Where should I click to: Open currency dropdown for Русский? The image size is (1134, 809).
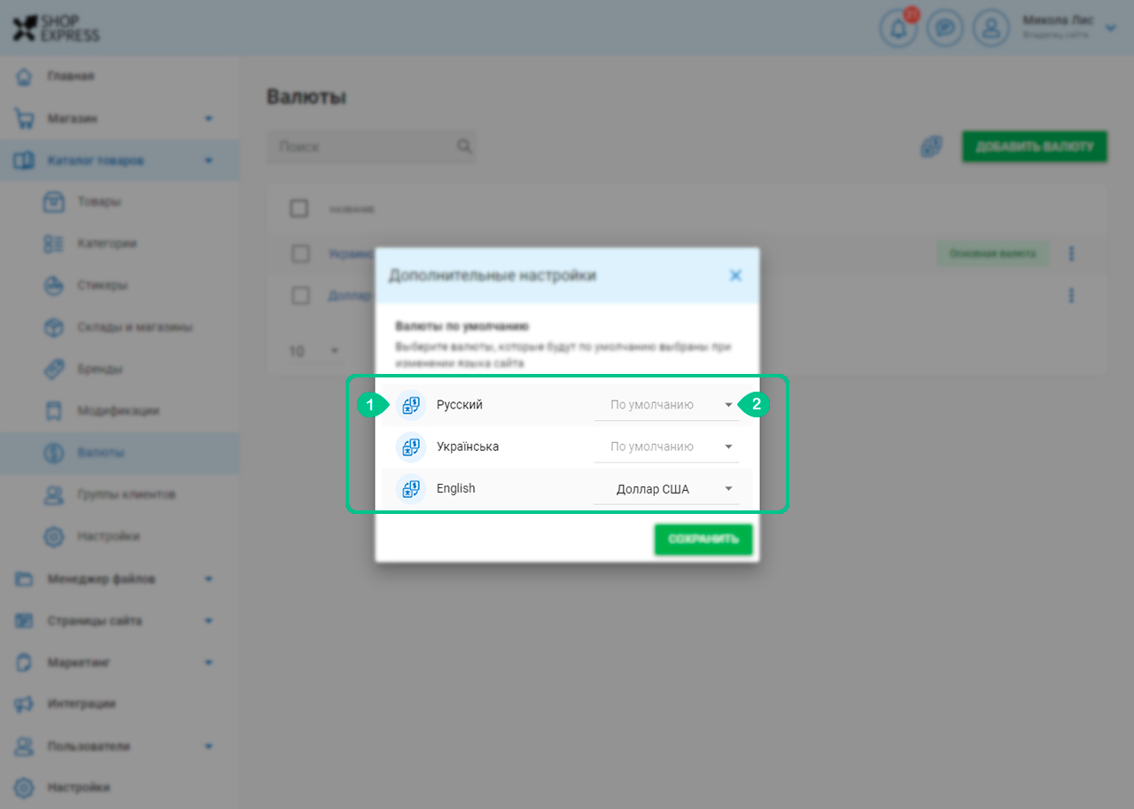pos(666,405)
